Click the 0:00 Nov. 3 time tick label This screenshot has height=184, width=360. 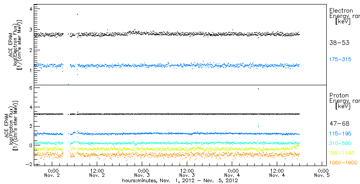143,173
